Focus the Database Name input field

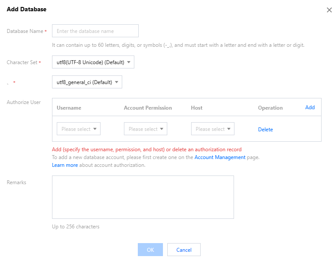[95, 31]
